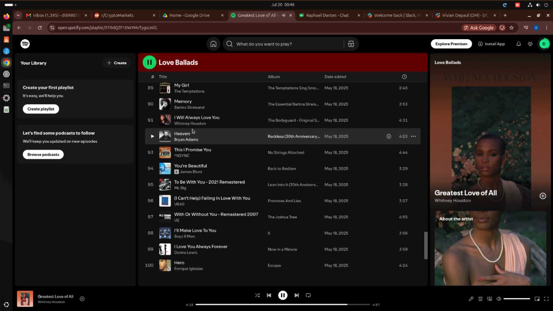Open the Spotify profile menu
553x311 pixels.
point(544,44)
